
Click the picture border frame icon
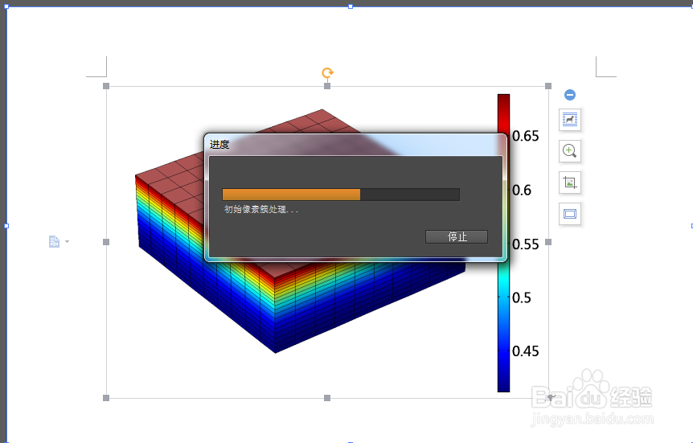click(x=570, y=214)
